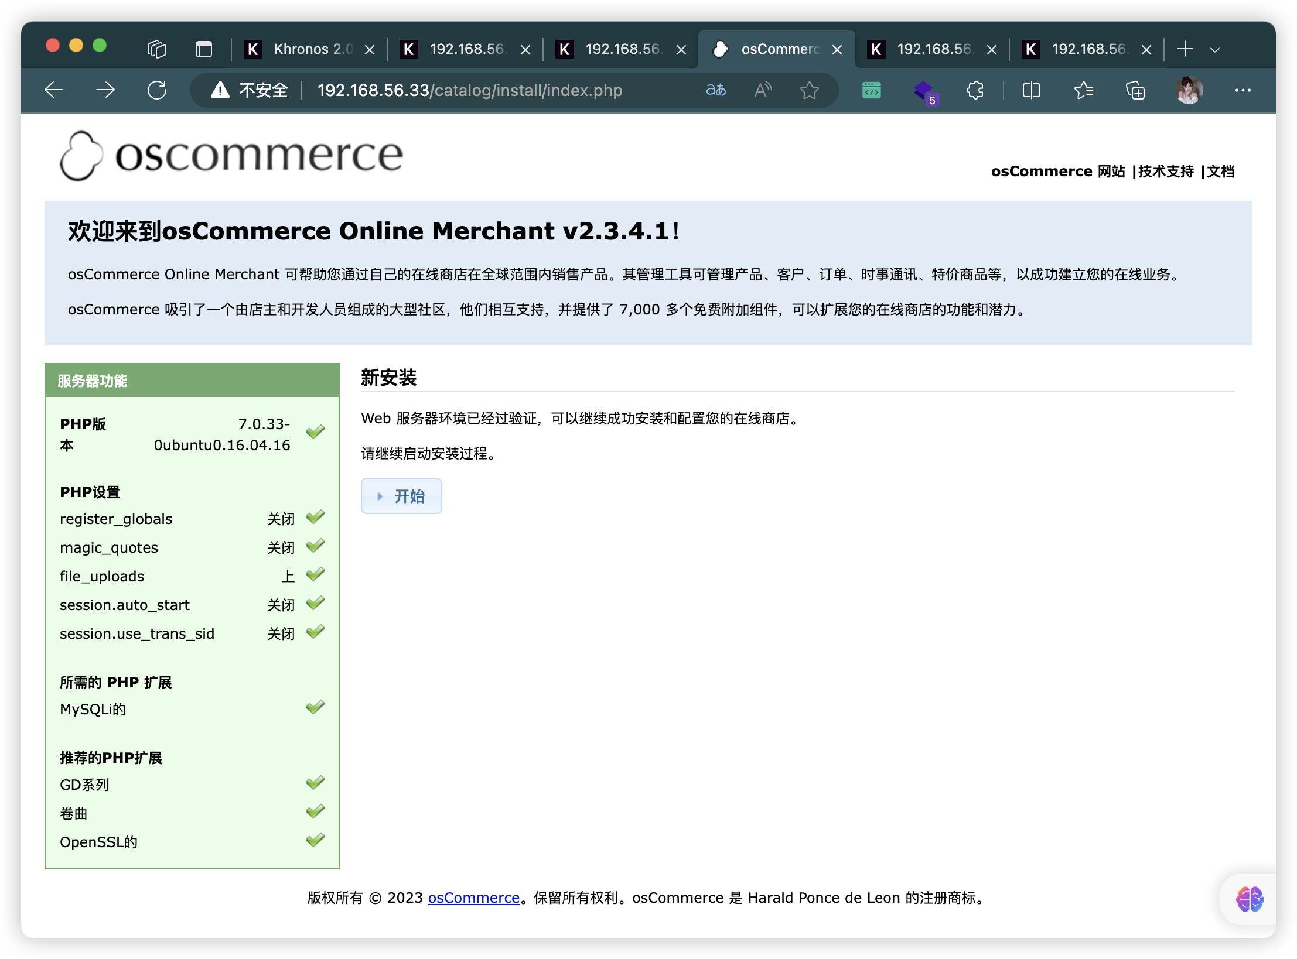Click the register_globals checkmark
Image resolution: width=1297 pixels, height=959 pixels.
[x=315, y=517]
